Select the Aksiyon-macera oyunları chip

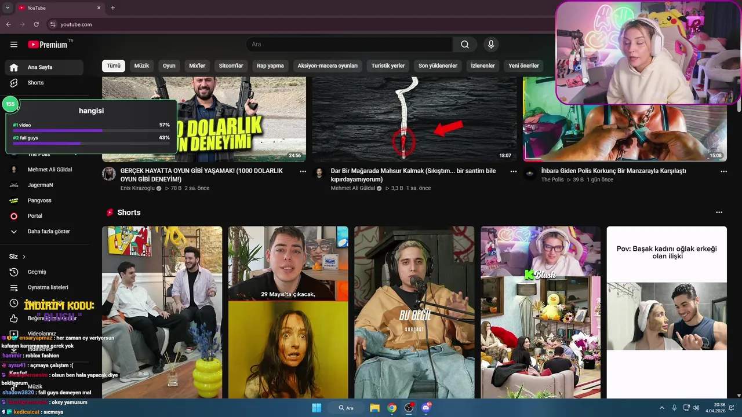point(328,66)
